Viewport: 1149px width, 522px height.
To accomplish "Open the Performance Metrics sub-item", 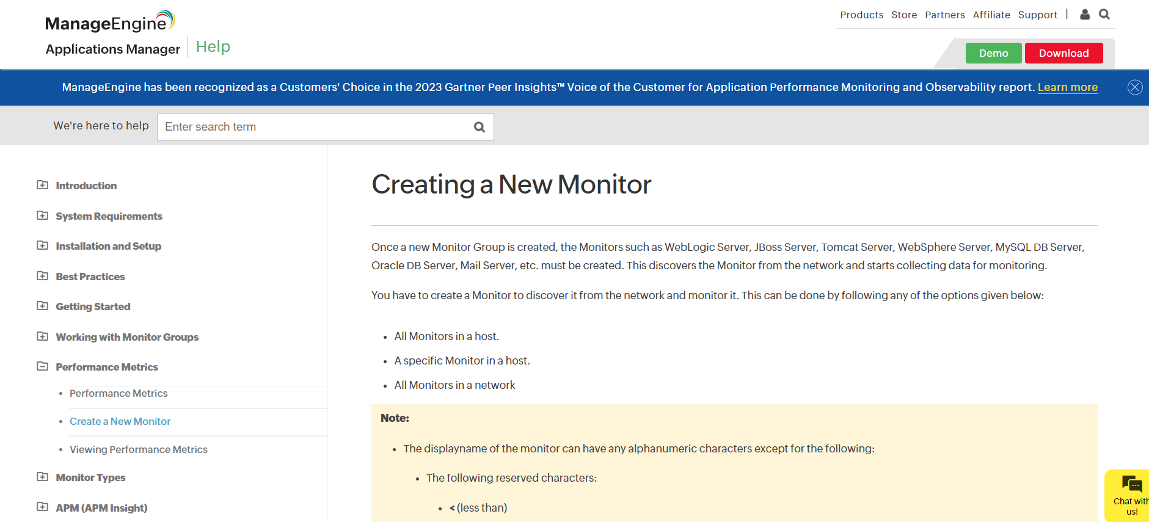I will [x=119, y=393].
